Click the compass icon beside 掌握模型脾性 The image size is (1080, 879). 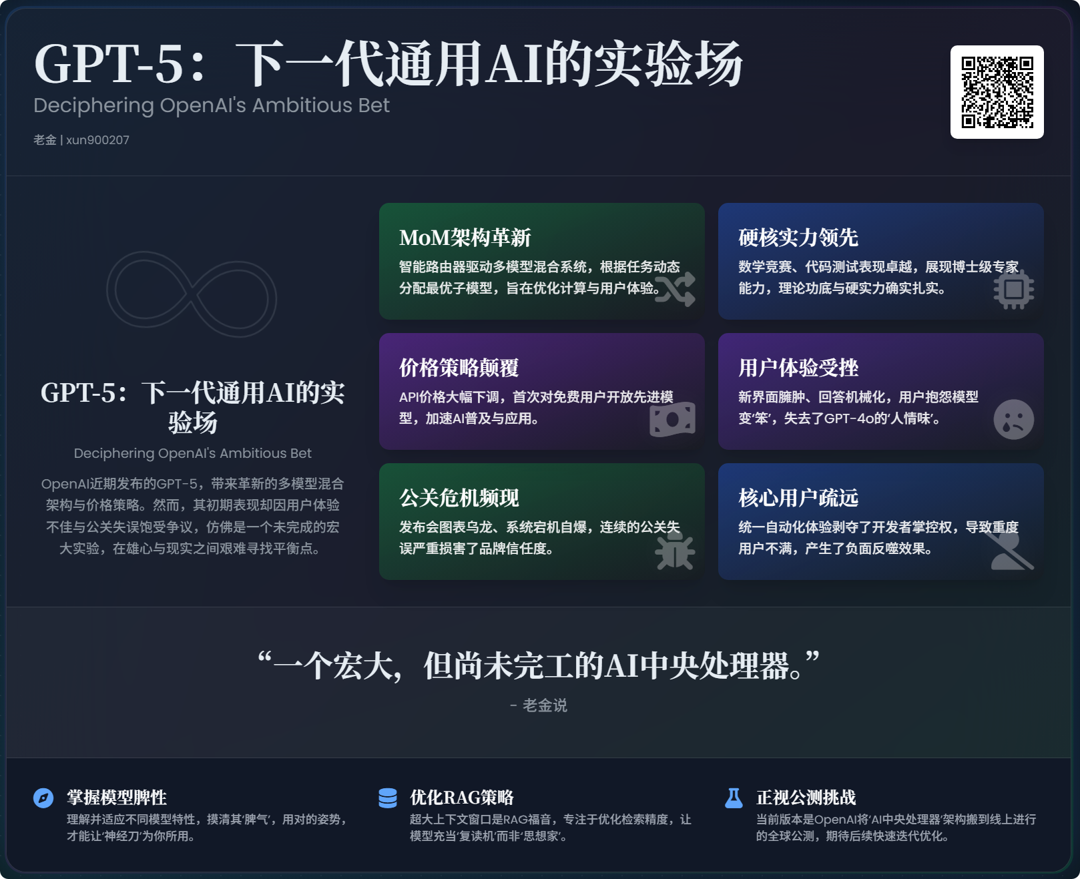43,798
